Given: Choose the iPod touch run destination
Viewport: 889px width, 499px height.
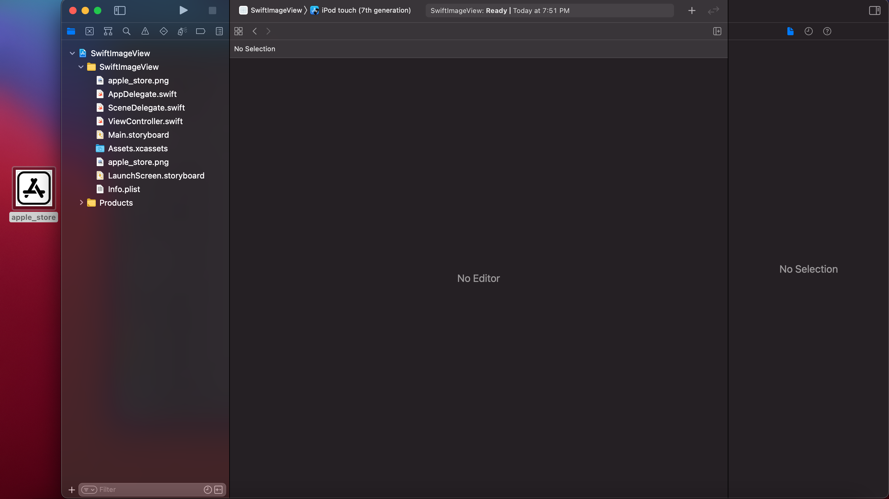Looking at the screenshot, I should tap(365, 10).
